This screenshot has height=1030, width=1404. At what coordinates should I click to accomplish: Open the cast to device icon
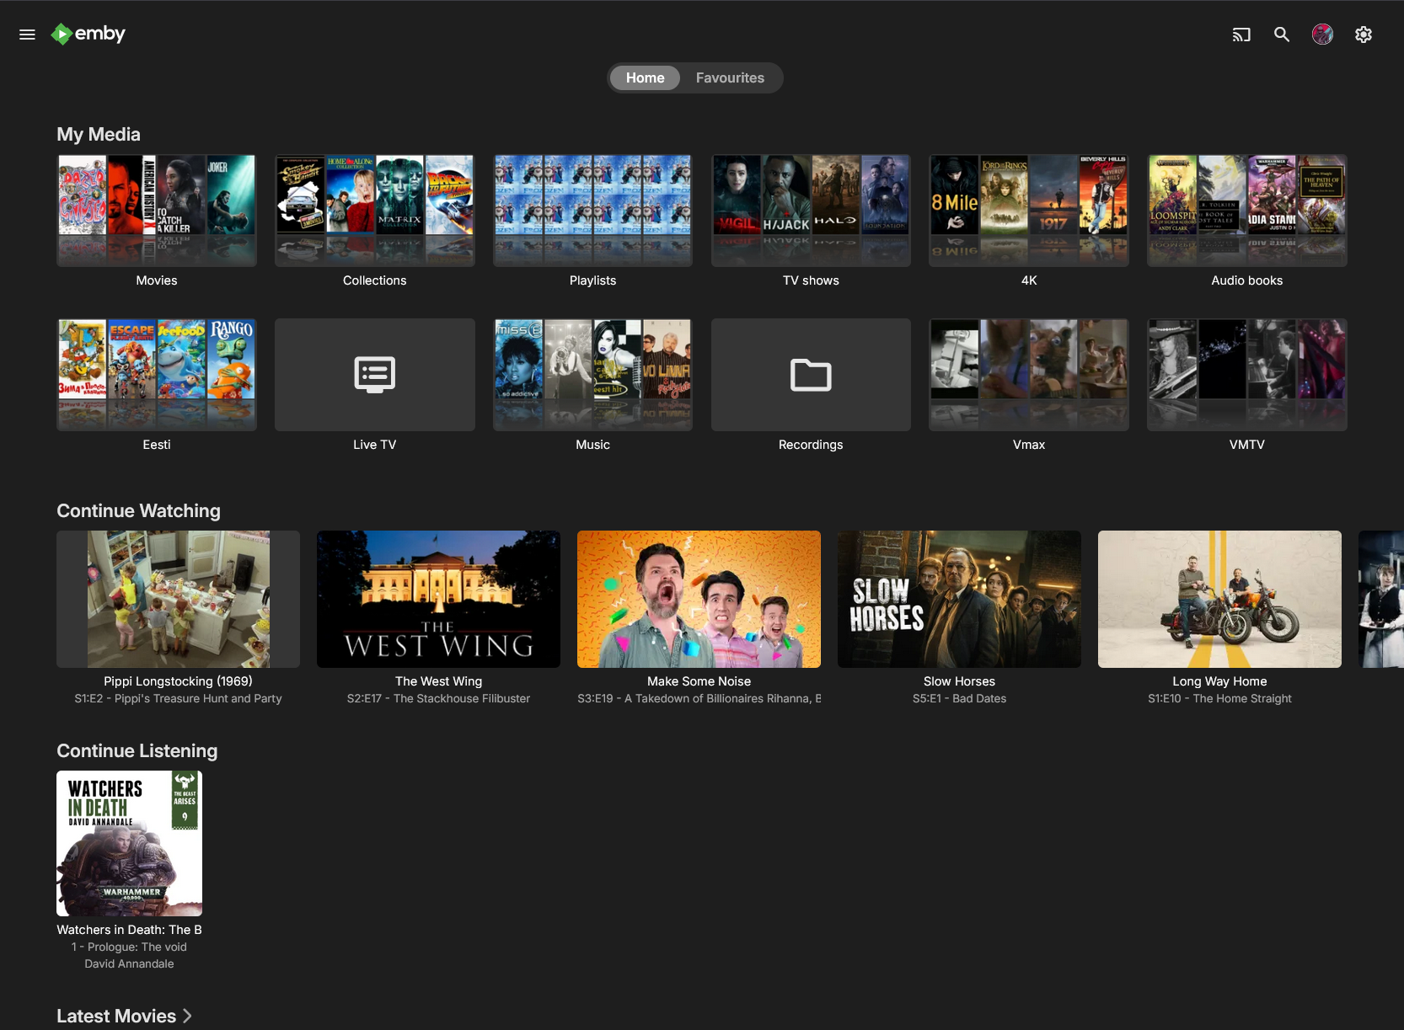1241,35
